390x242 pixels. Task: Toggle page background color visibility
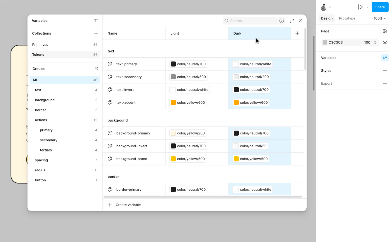tap(385, 43)
